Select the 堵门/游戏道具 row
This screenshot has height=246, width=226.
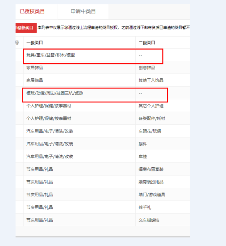tap(103, 195)
